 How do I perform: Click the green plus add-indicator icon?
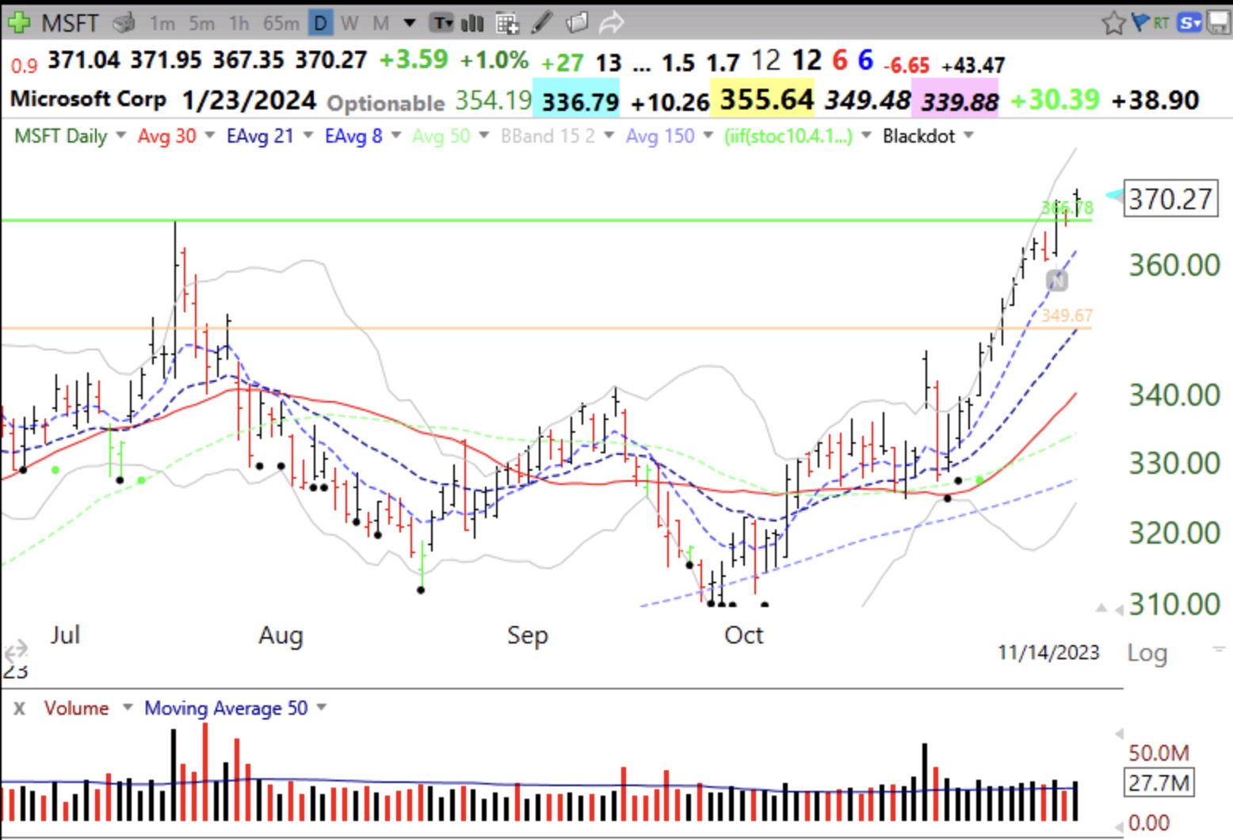[x=19, y=22]
